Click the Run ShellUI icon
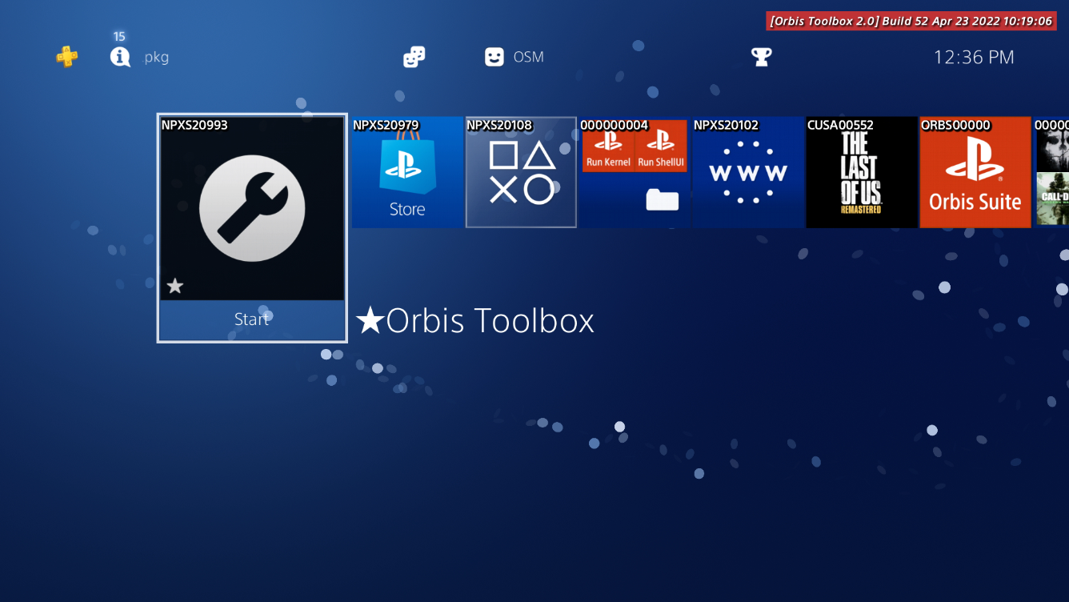 661,146
